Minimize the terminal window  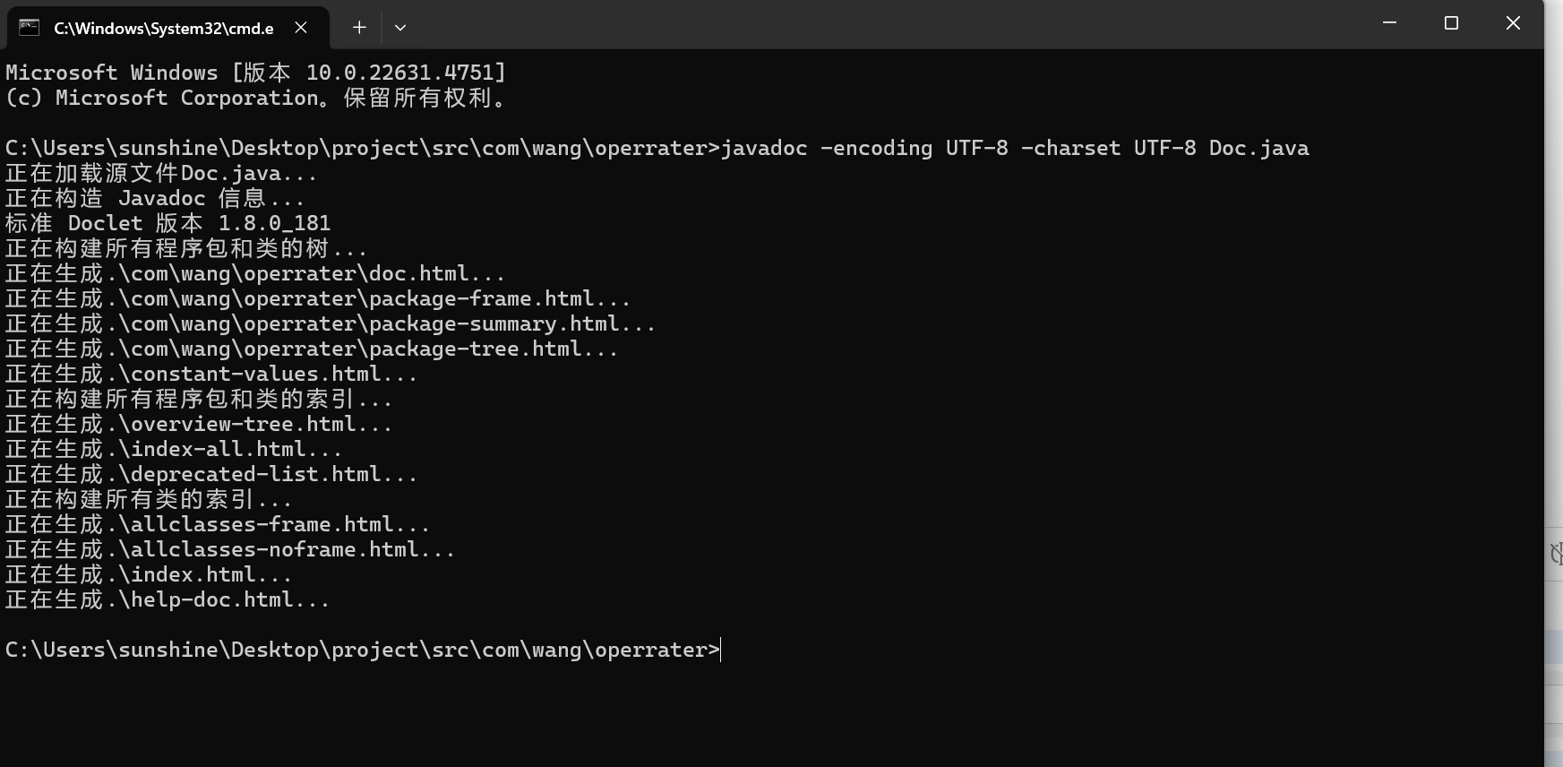(x=1389, y=23)
